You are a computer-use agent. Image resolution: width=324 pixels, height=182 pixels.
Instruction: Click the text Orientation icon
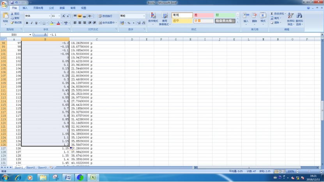[90, 16]
